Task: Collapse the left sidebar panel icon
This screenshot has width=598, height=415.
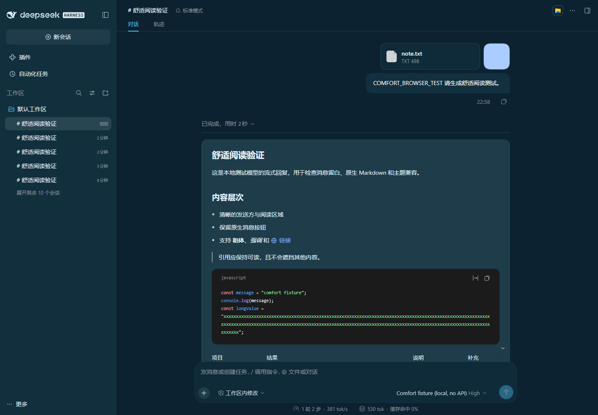Action: point(105,15)
